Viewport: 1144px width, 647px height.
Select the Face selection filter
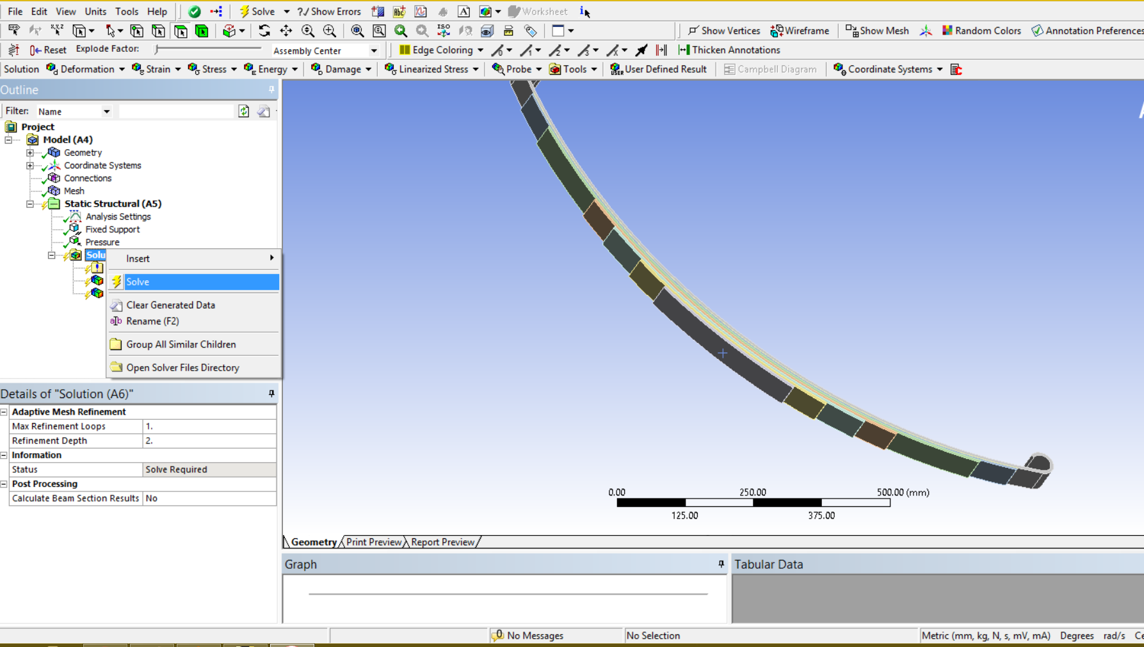tap(181, 31)
